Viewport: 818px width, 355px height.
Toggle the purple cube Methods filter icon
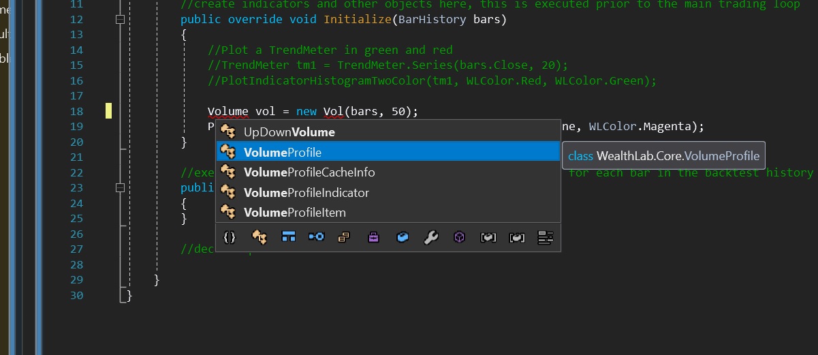tap(460, 237)
